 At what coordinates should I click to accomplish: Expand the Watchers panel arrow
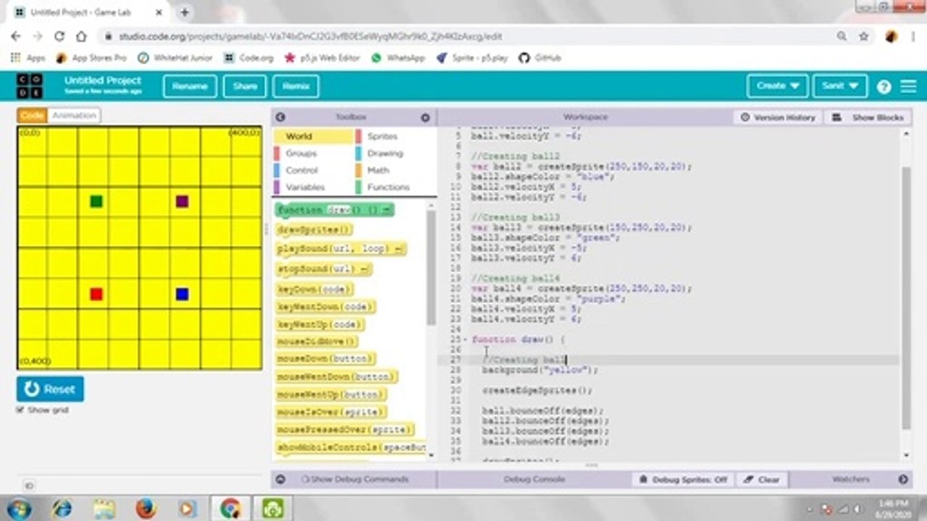click(903, 479)
